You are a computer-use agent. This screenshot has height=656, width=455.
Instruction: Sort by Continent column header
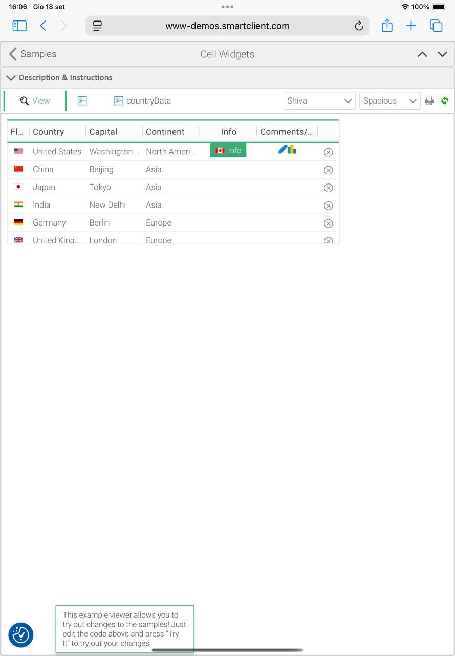click(170, 132)
